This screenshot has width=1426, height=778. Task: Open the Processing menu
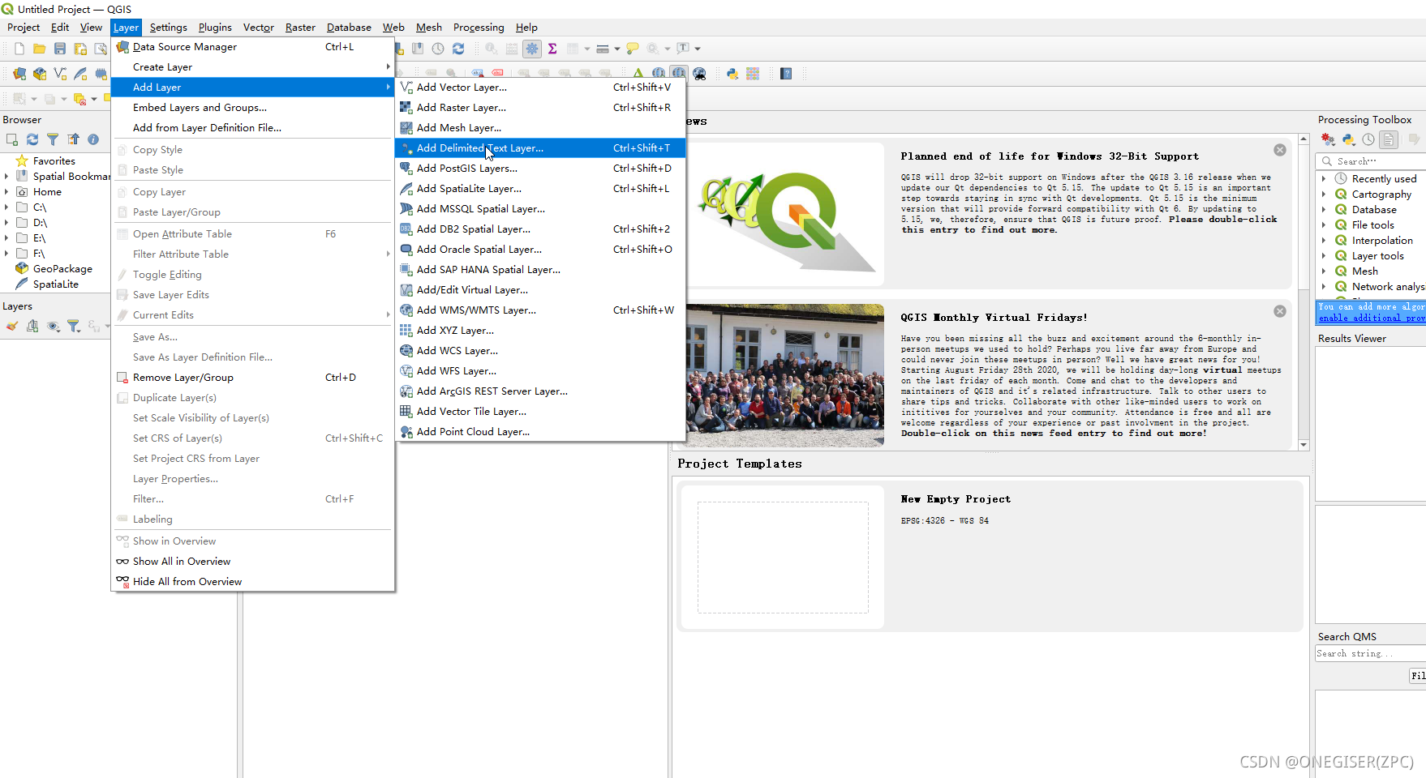click(x=479, y=28)
